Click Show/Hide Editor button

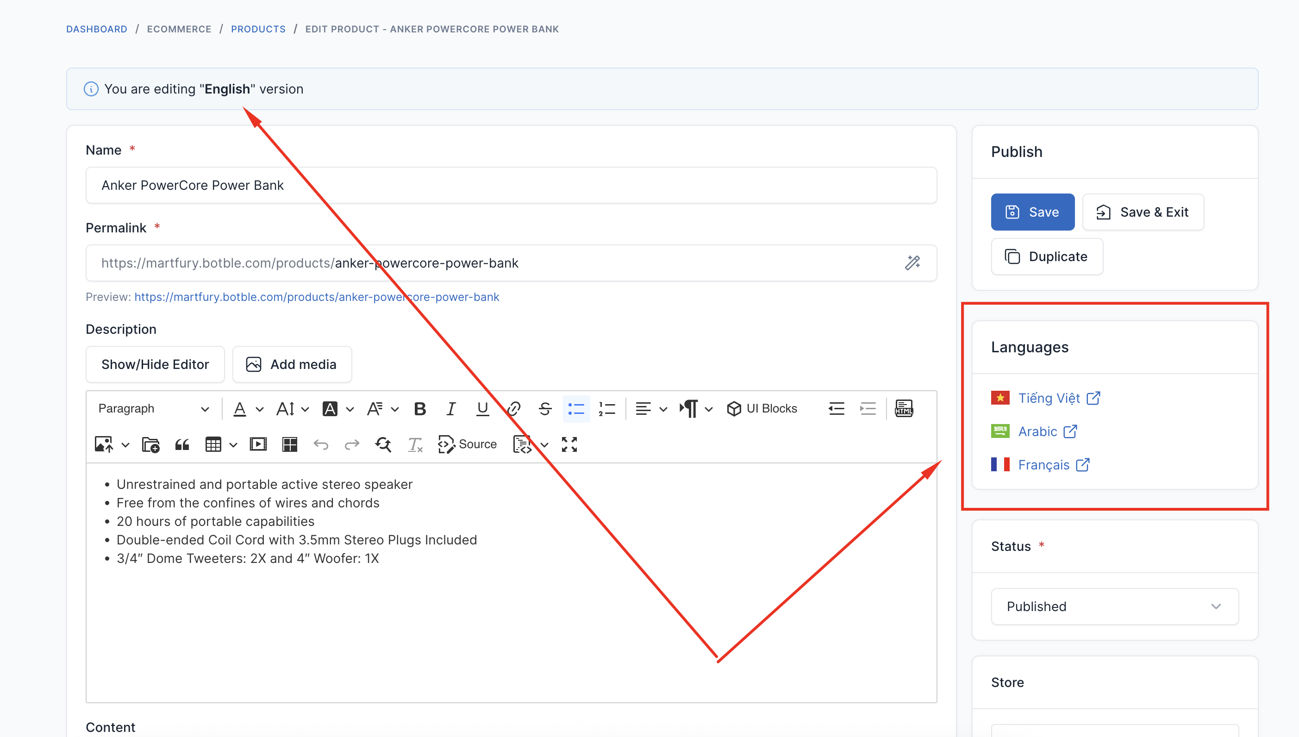[155, 364]
